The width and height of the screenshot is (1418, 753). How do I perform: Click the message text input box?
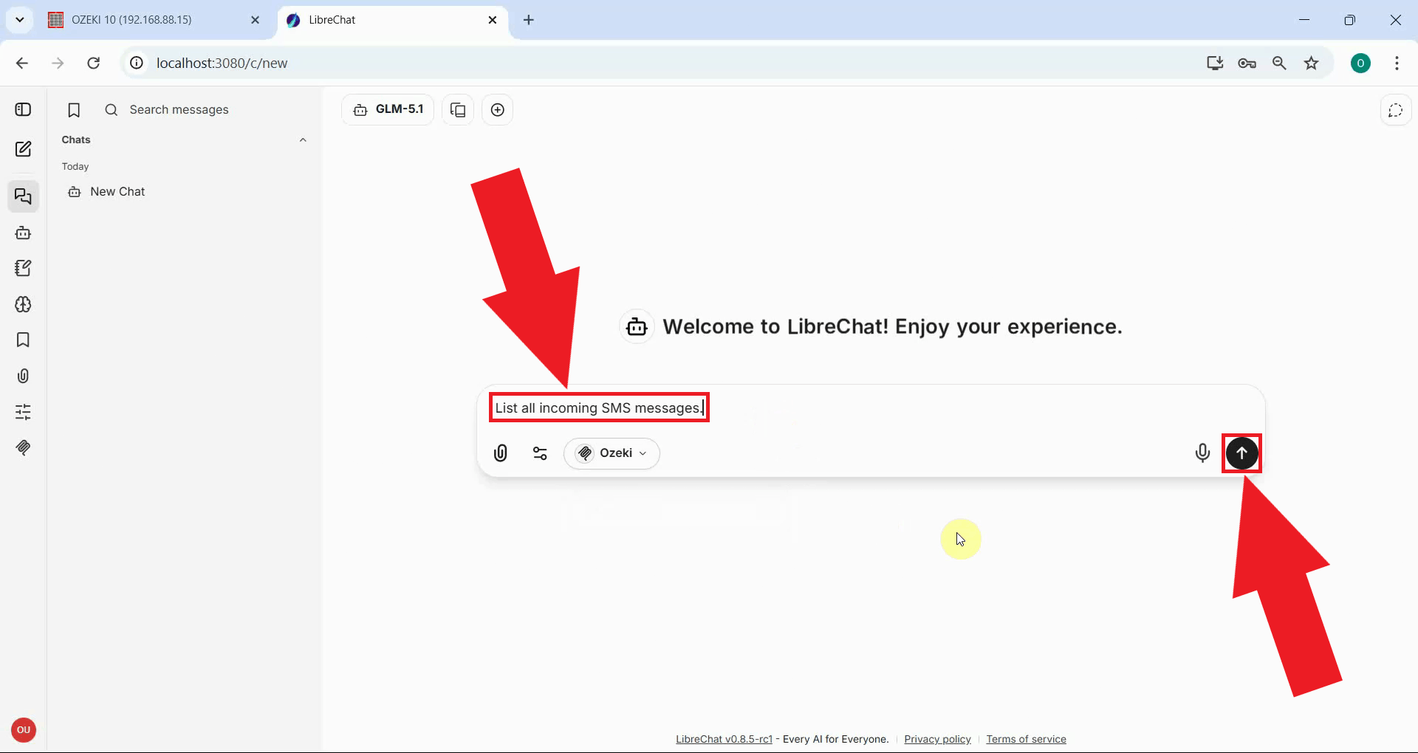[x=871, y=408]
